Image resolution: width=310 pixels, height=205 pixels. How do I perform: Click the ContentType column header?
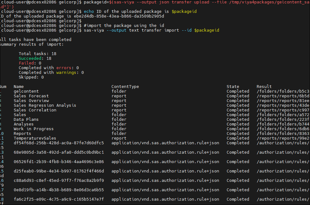tap(125, 87)
